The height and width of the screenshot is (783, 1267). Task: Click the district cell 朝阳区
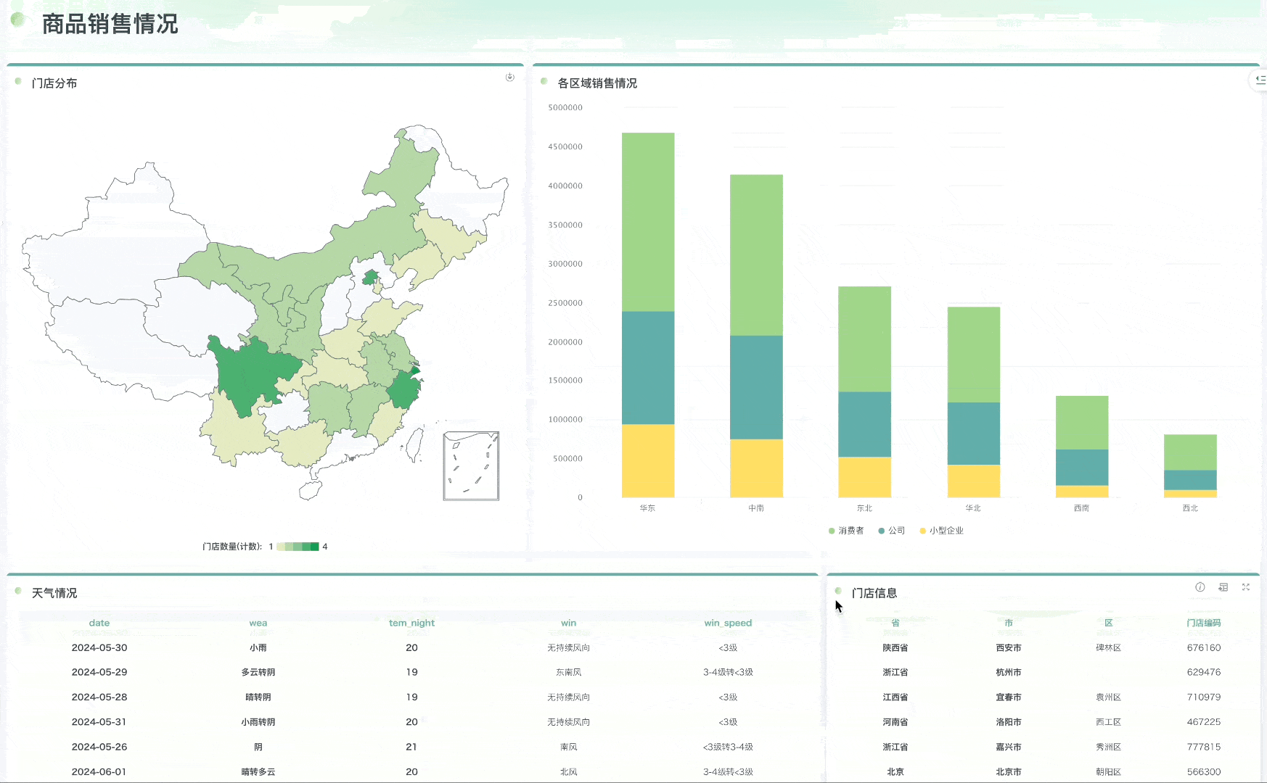pos(1109,772)
